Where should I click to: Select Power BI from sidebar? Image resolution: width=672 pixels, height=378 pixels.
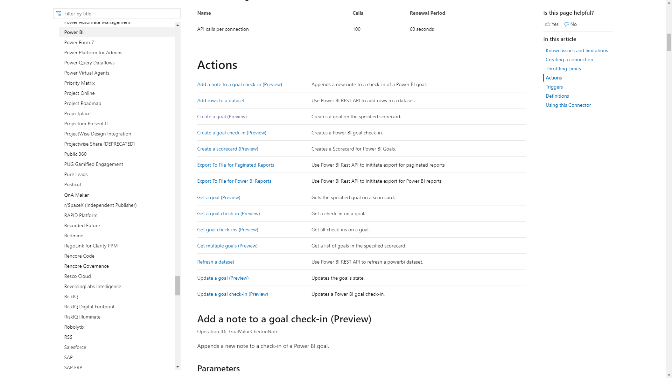coord(73,32)
